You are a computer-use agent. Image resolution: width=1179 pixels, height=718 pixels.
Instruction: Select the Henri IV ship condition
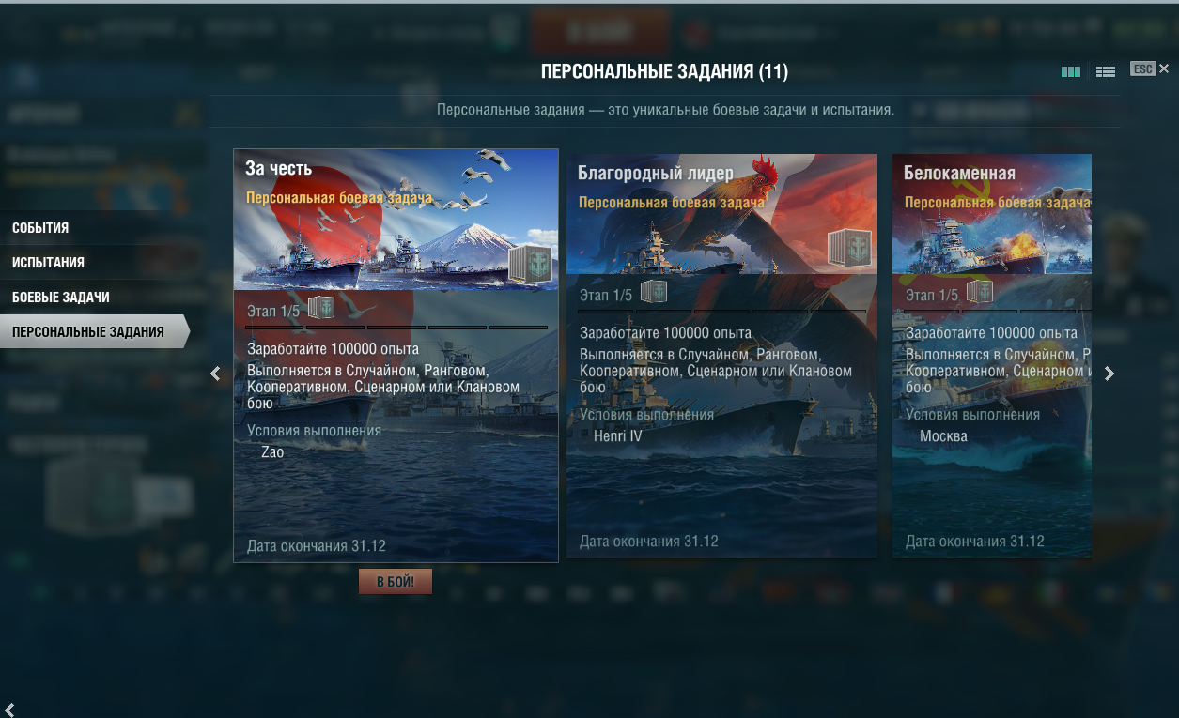point(617,436)
